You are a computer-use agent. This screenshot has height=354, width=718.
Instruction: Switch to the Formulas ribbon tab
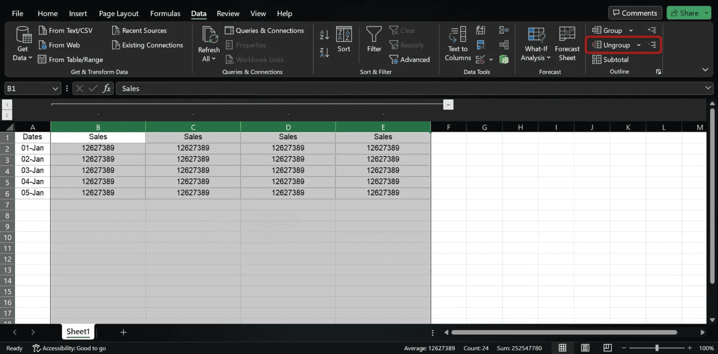coord(165,14)
